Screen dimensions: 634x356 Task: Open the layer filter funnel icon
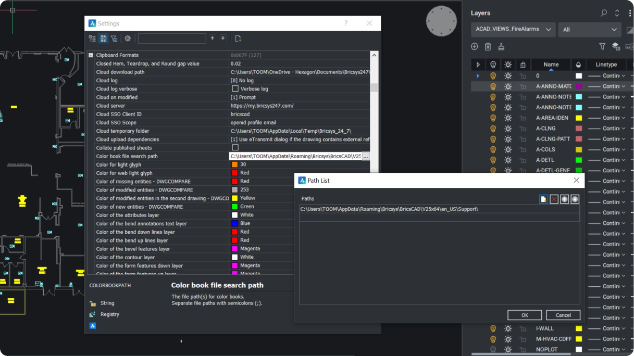(603, 46)
